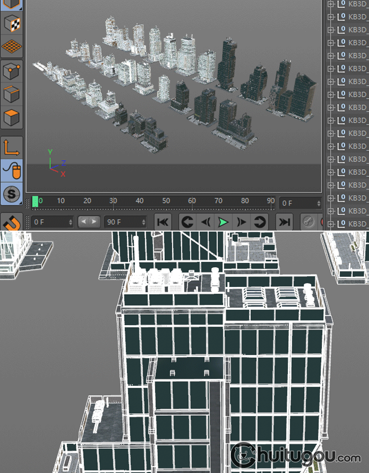Image resolution: width=369 pixels, height=473 pixels.
Task: Switch to Texture mode
Action: (x=12, y=23)
